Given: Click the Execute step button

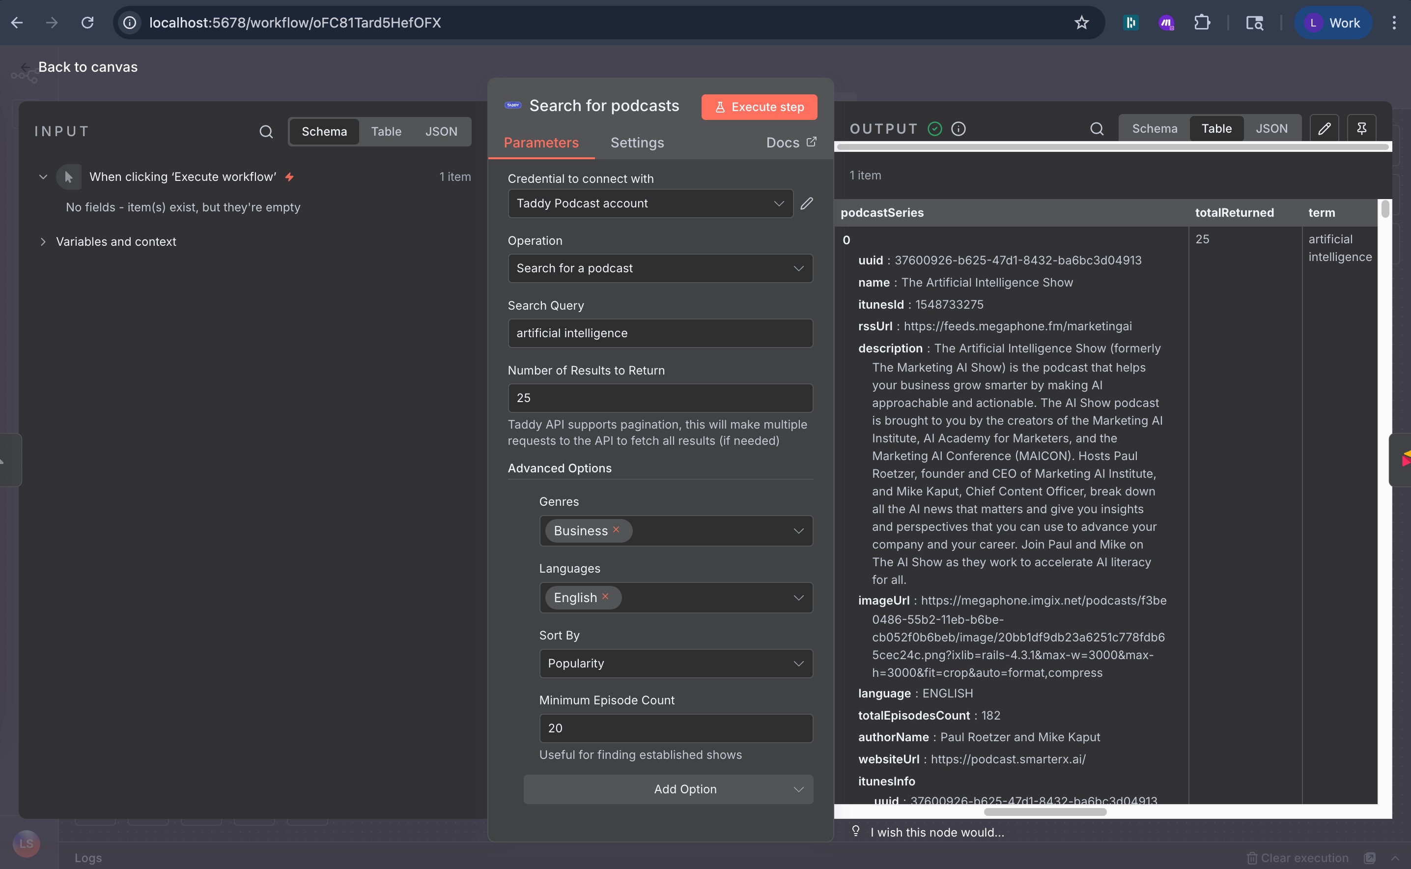Looking at the screenshot, I should (x=759, y=107).
